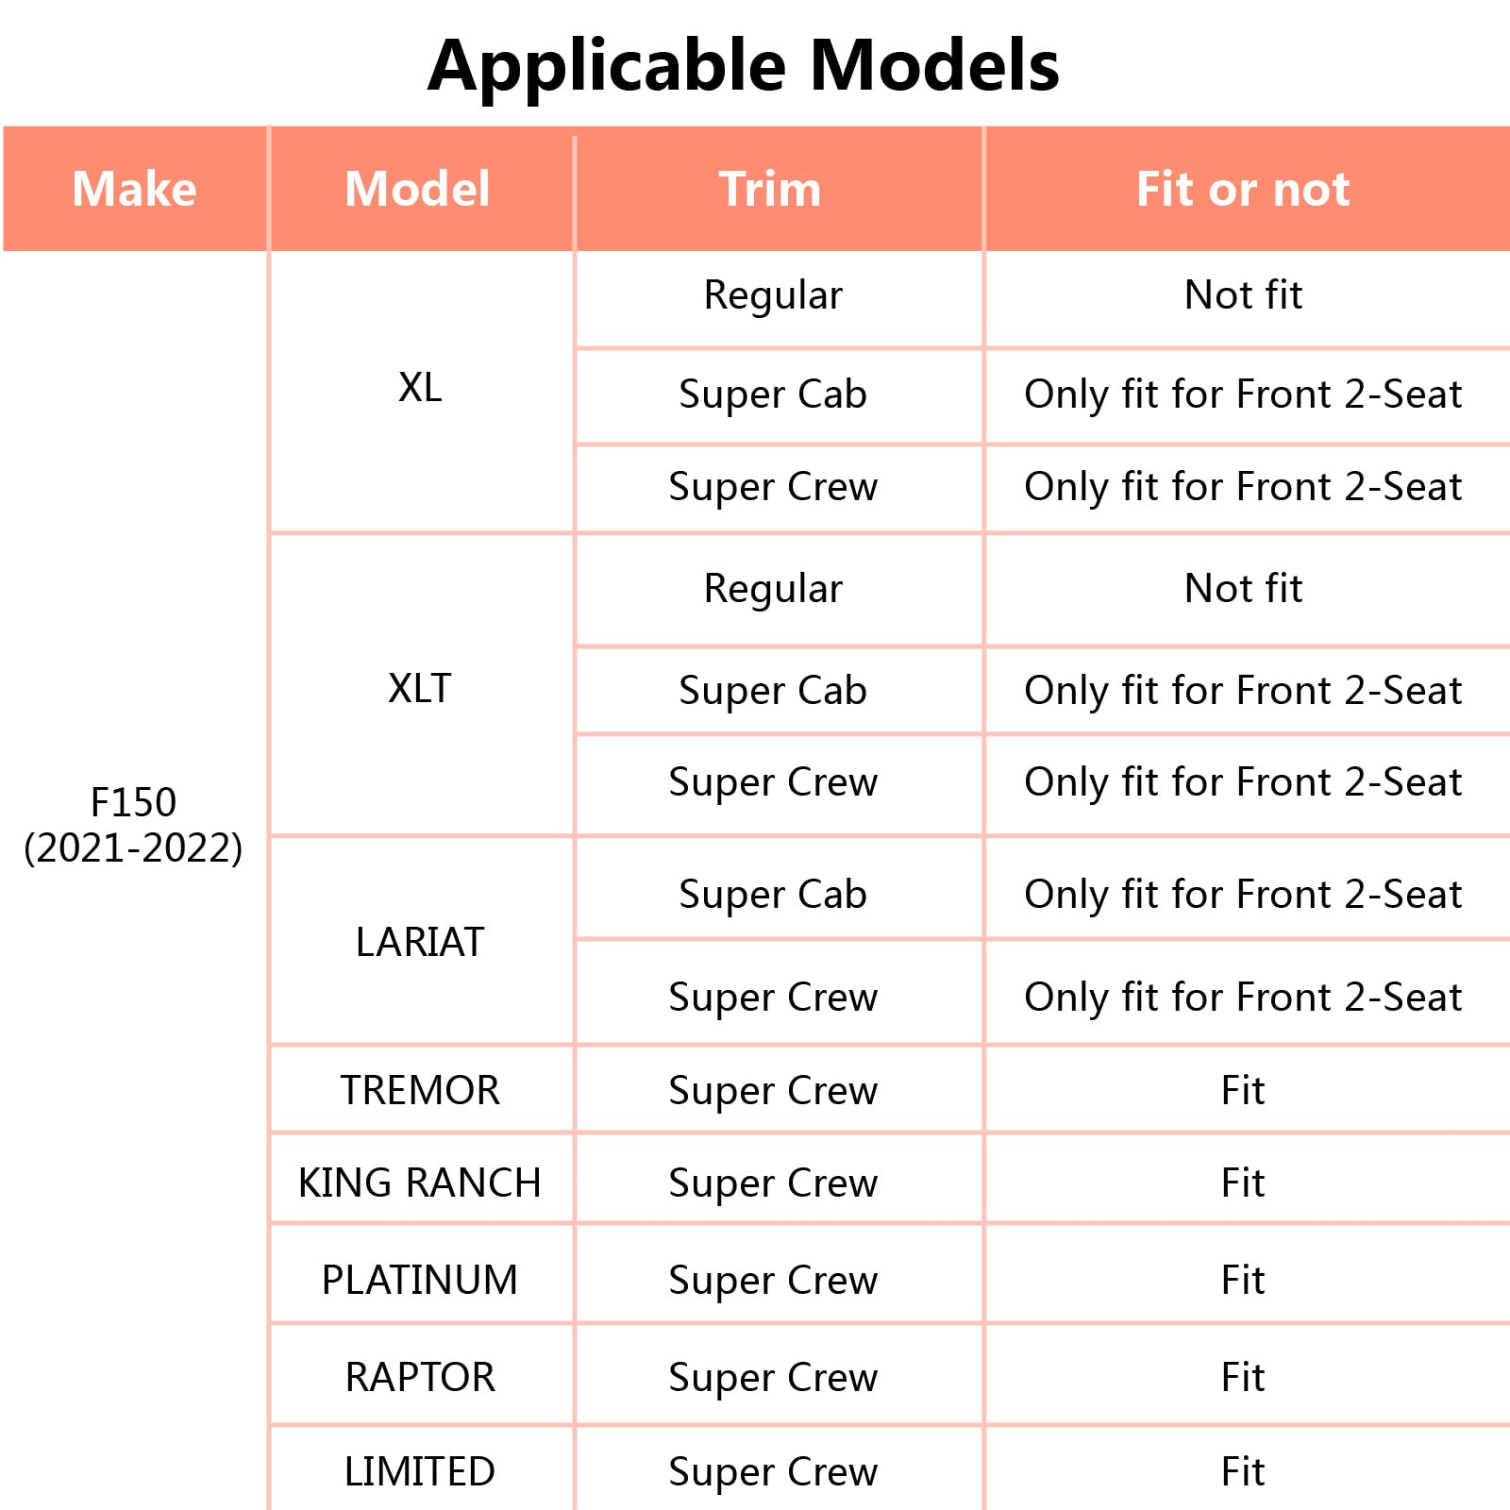Screen dimensions: 1510x1510
Task: Select the TREMOR model cell
Action: tap(420, 1090)
